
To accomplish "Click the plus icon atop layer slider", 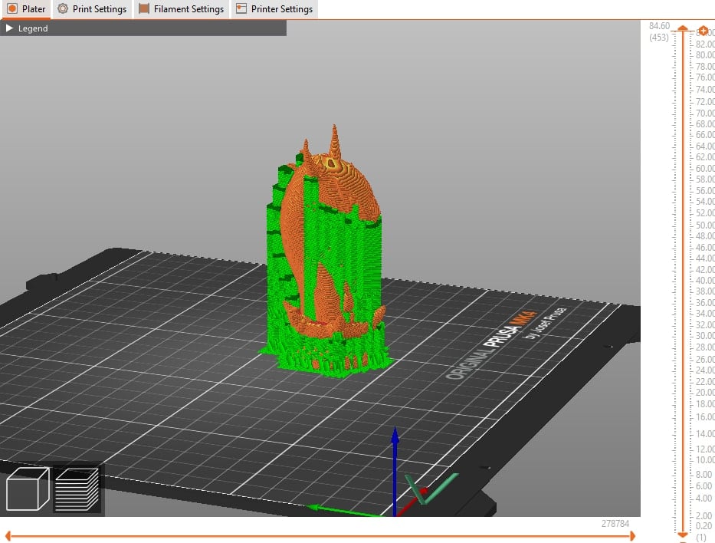I will (704, 31).
